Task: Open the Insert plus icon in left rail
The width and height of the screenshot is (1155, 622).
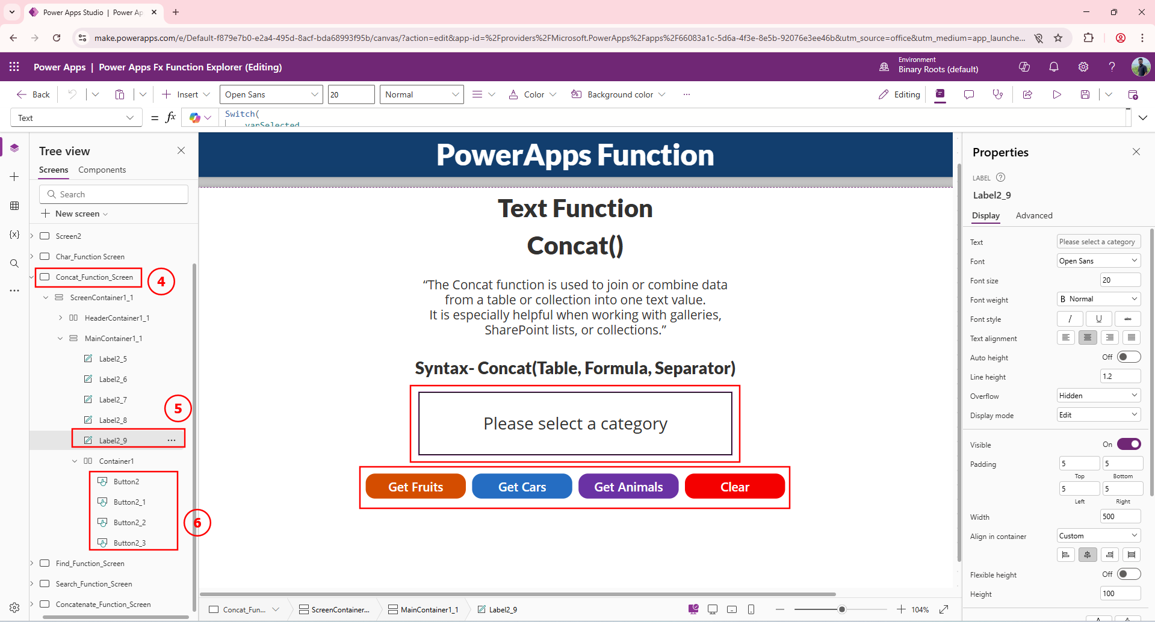Action: pyautogui.click(x=14, y=176)
